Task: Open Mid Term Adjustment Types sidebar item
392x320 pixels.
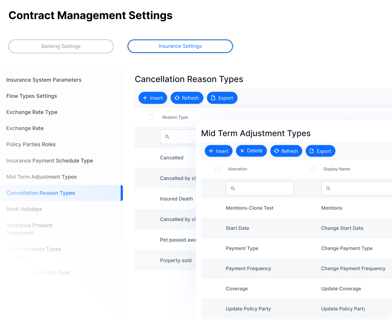Action: tap(41, 177)
